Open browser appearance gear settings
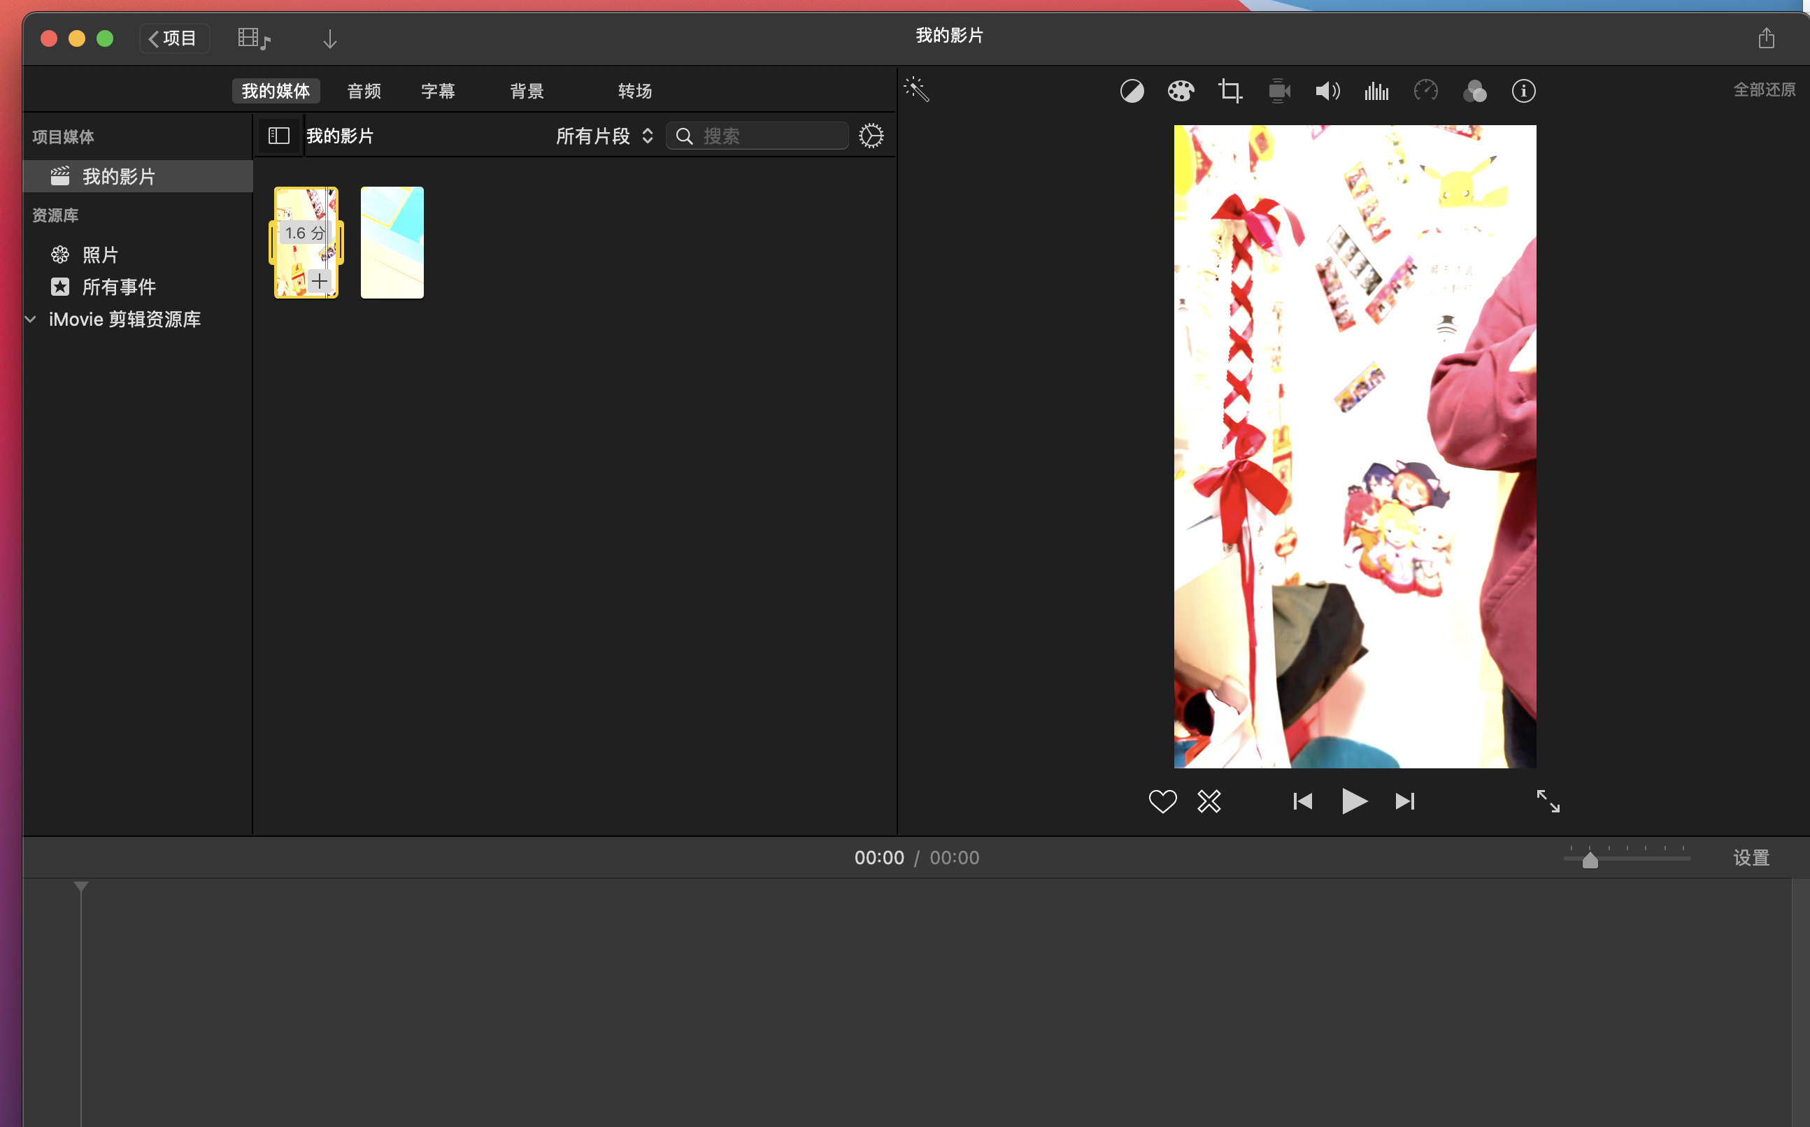Image resolution: width=1810 pixels, height=1127 pixels. tap(871, 136)
